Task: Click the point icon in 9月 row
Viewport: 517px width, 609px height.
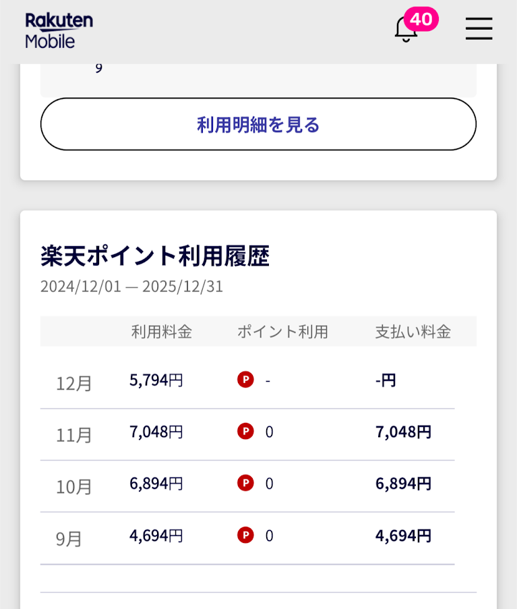Action: [x=245, y=535]
